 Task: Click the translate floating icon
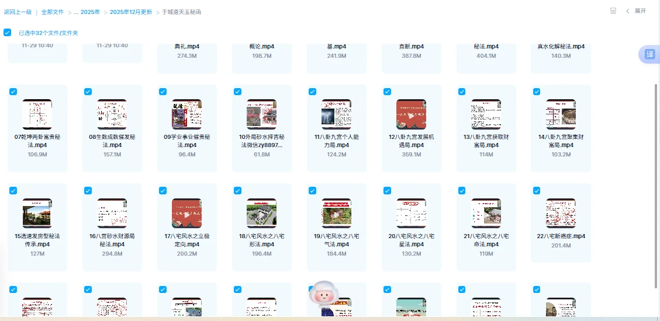(x=649, y=54)
